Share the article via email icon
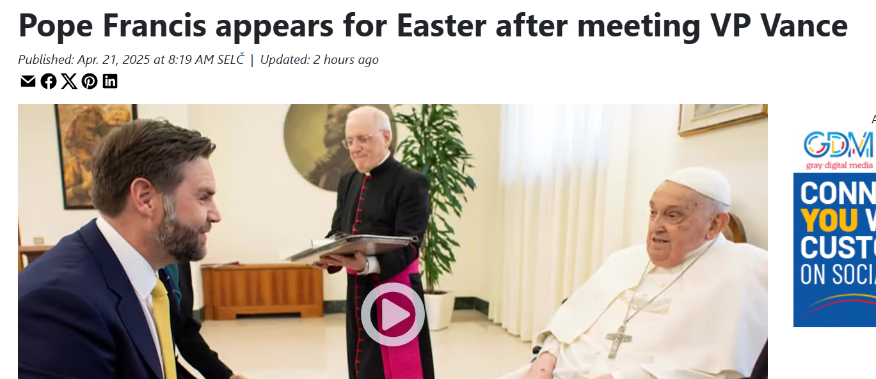The image size is (876, 379). tap(28, 81)
